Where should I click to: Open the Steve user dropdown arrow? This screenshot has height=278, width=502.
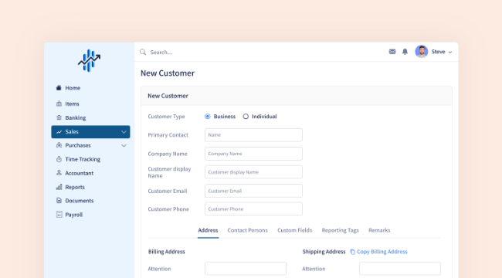(x=449, y=52)
